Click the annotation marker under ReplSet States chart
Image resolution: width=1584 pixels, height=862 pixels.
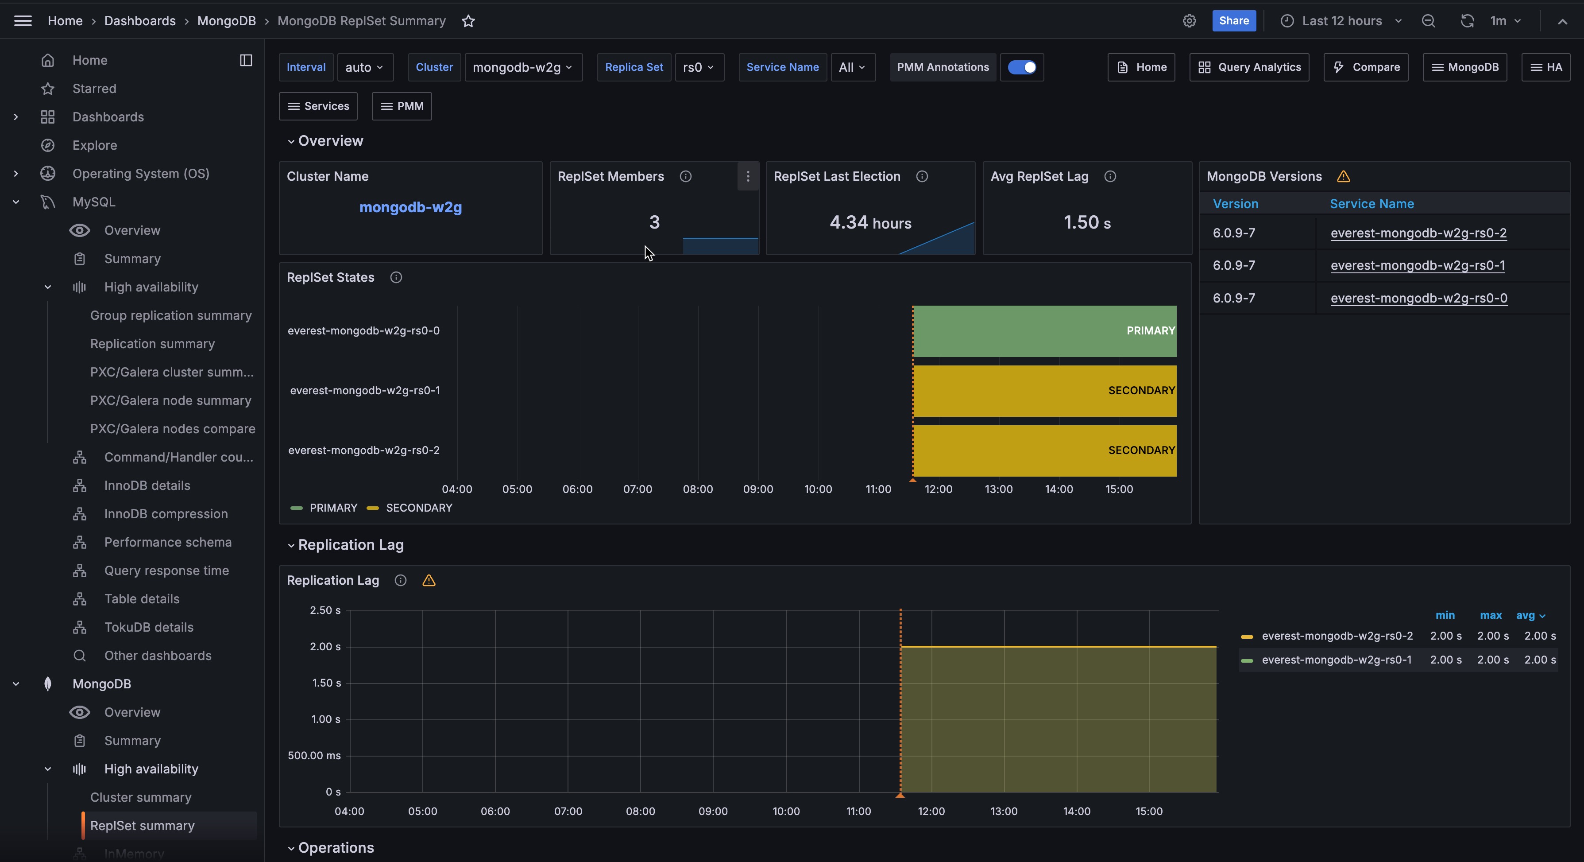912,480
